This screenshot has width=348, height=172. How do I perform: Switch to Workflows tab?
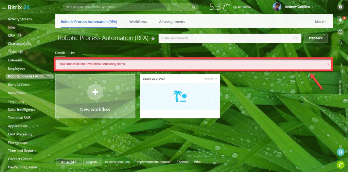(138, 22)
